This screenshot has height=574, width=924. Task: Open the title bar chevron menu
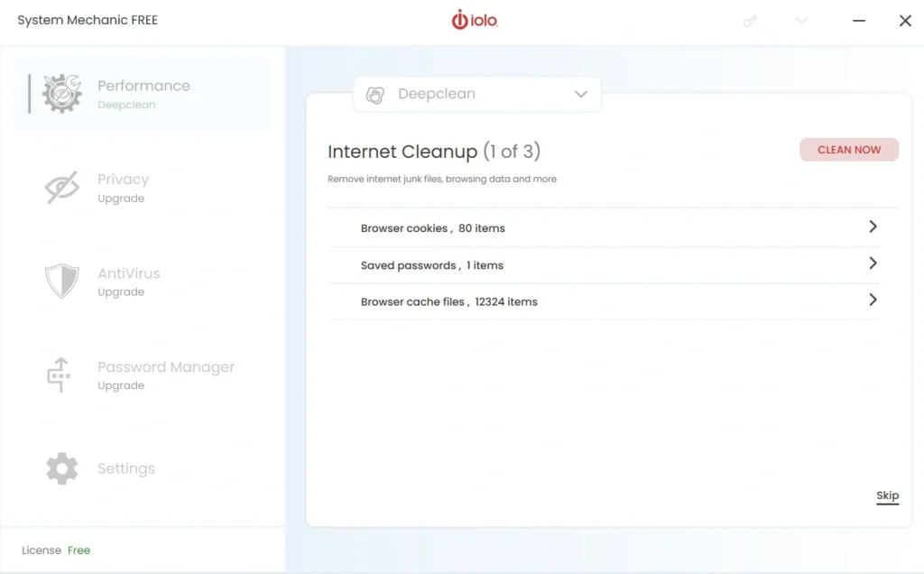(x=801, y=21)
